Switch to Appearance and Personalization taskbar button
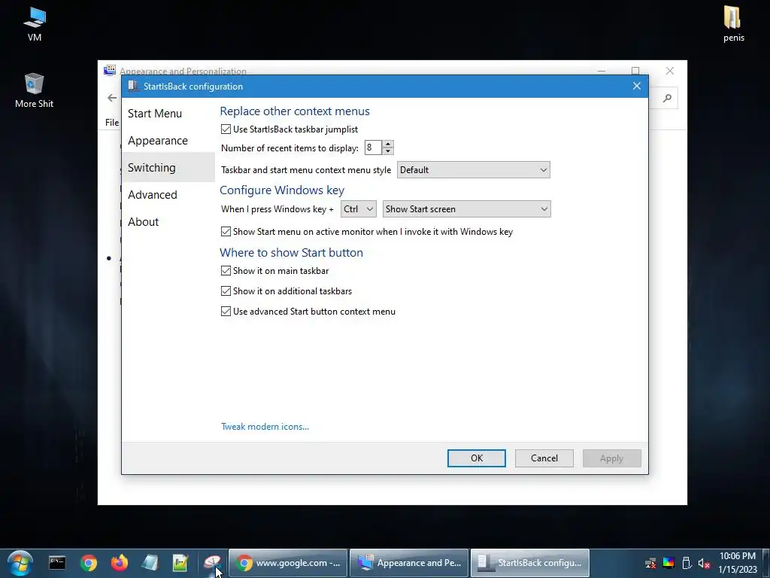 [409, 563]
